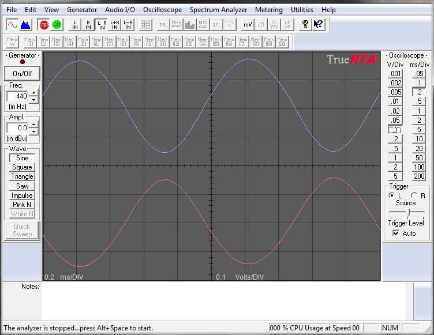Viewport: 434px width, 335px height.
Task: Set ms/Div to 10
Action: (419, 139)
